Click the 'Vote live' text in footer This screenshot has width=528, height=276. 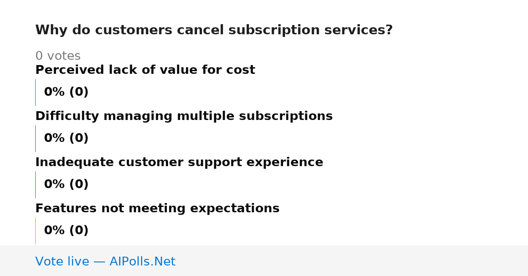pyautogui.click(x=62, y=262)
